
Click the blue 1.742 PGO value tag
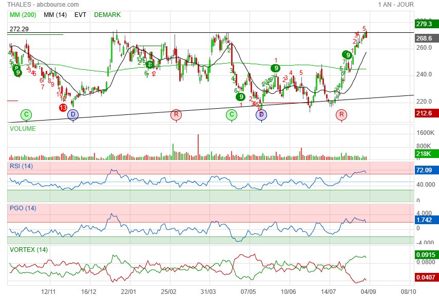426,220
